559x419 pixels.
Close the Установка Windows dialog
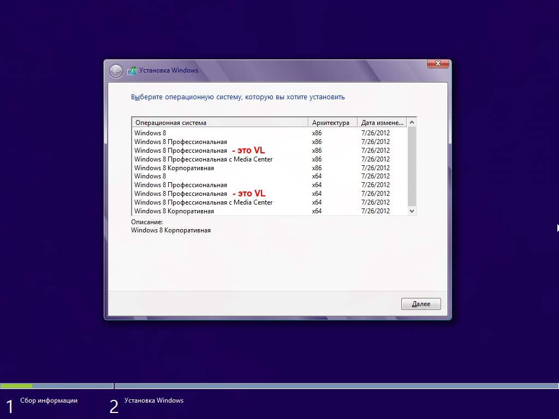438,63
